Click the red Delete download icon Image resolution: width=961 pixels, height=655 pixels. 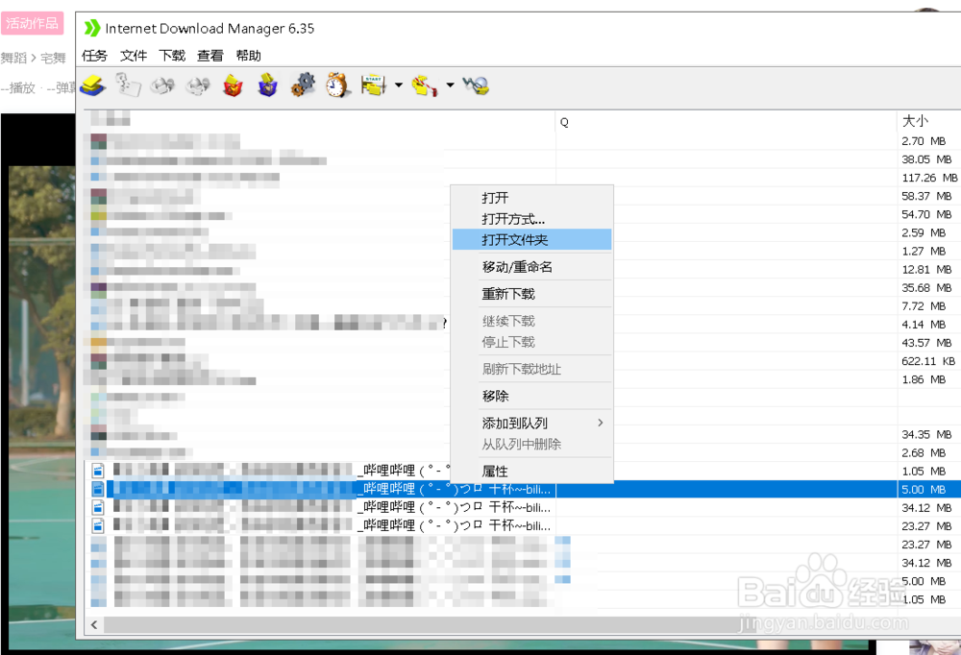[233, 85]
